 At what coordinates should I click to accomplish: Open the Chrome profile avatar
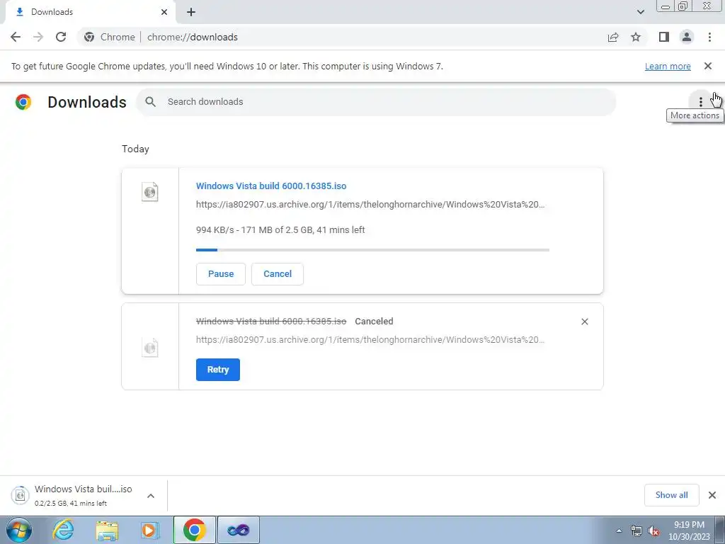click(x=687, y=37)
